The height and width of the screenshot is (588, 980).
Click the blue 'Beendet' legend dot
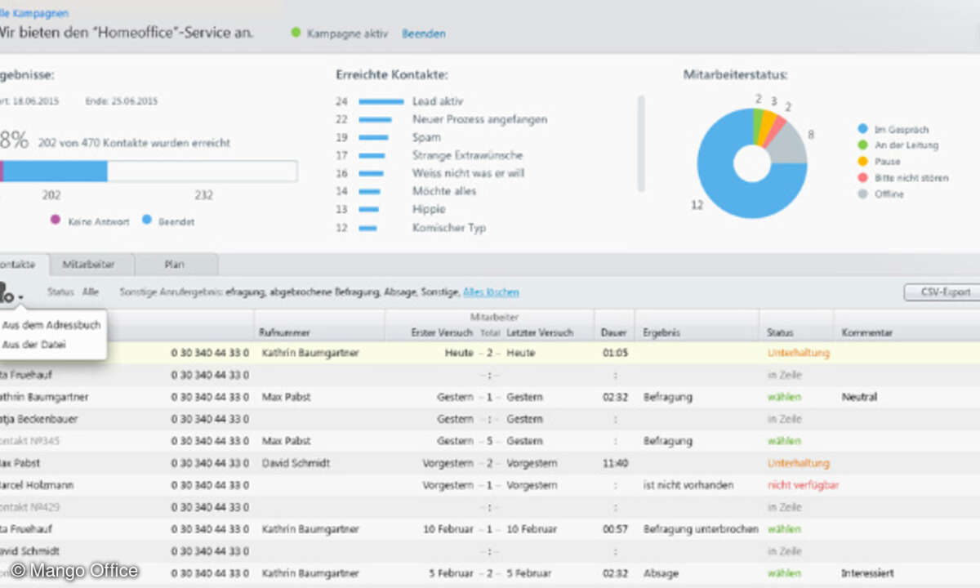pos(148,220)
